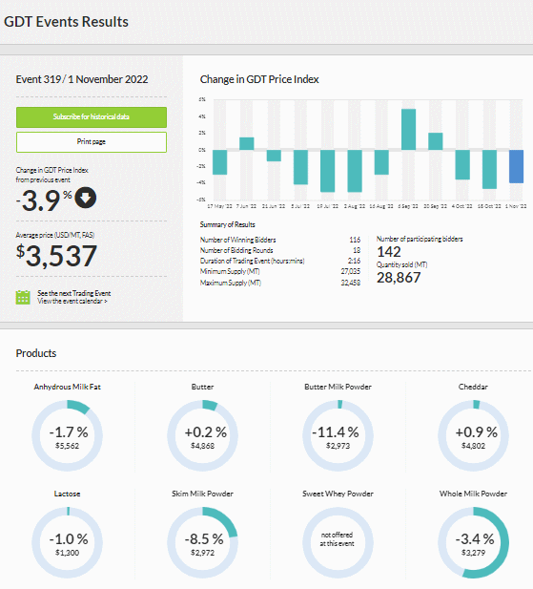The image size is (533, 589).
Task: Open the View the event calendar link
Action: pyautogui.click(x=72, y=302)
